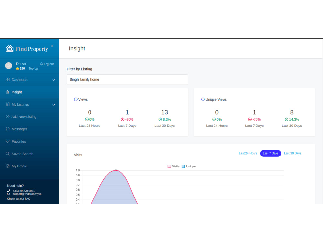
Task: Collapse sidebar using the small menu icon
Action: tap(52, 46)
